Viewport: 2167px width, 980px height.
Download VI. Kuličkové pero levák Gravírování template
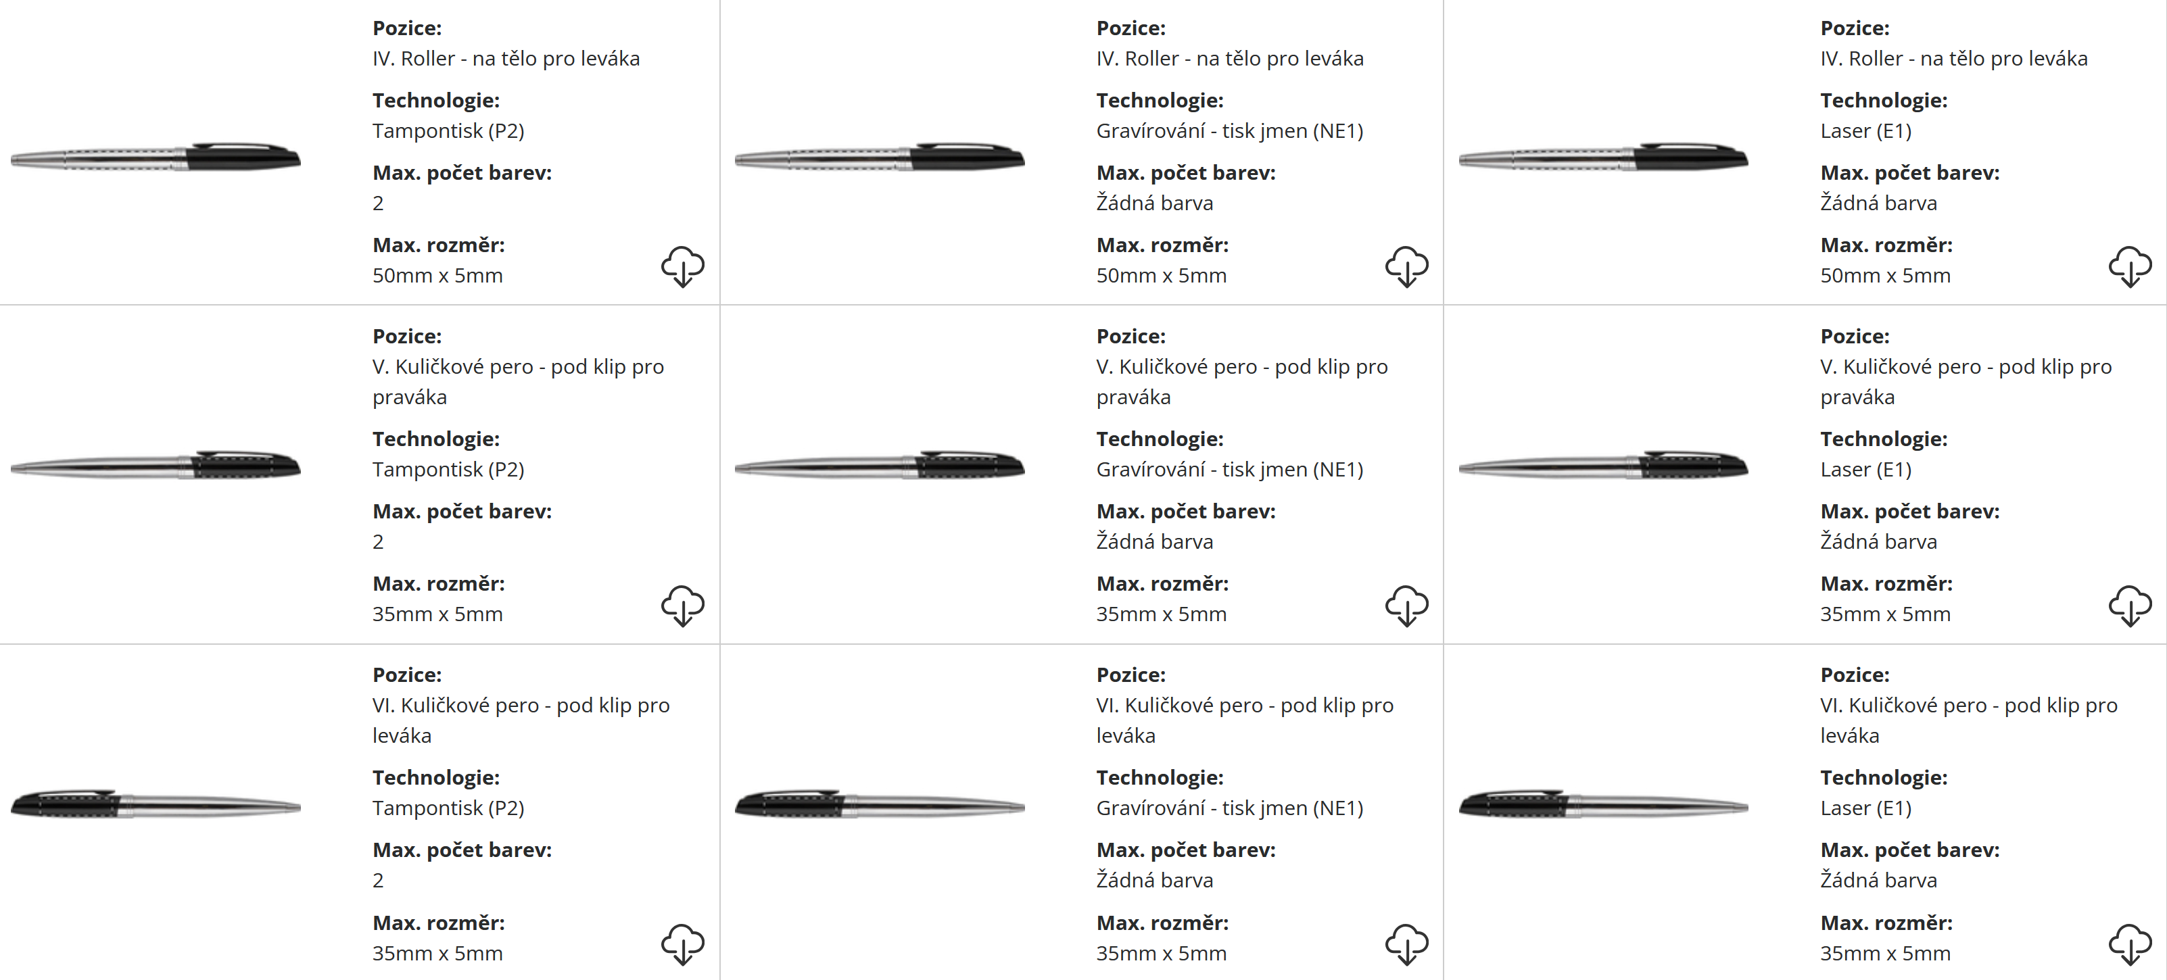point(1406,944)
